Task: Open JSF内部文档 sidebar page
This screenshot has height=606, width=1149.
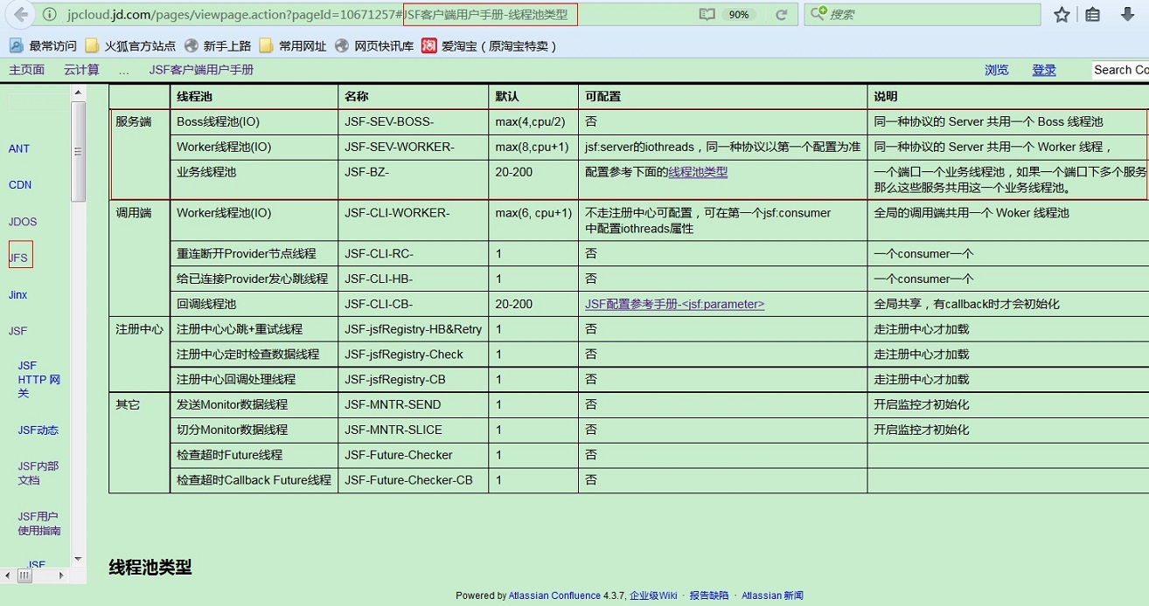Action: click(x=38, y=473)
